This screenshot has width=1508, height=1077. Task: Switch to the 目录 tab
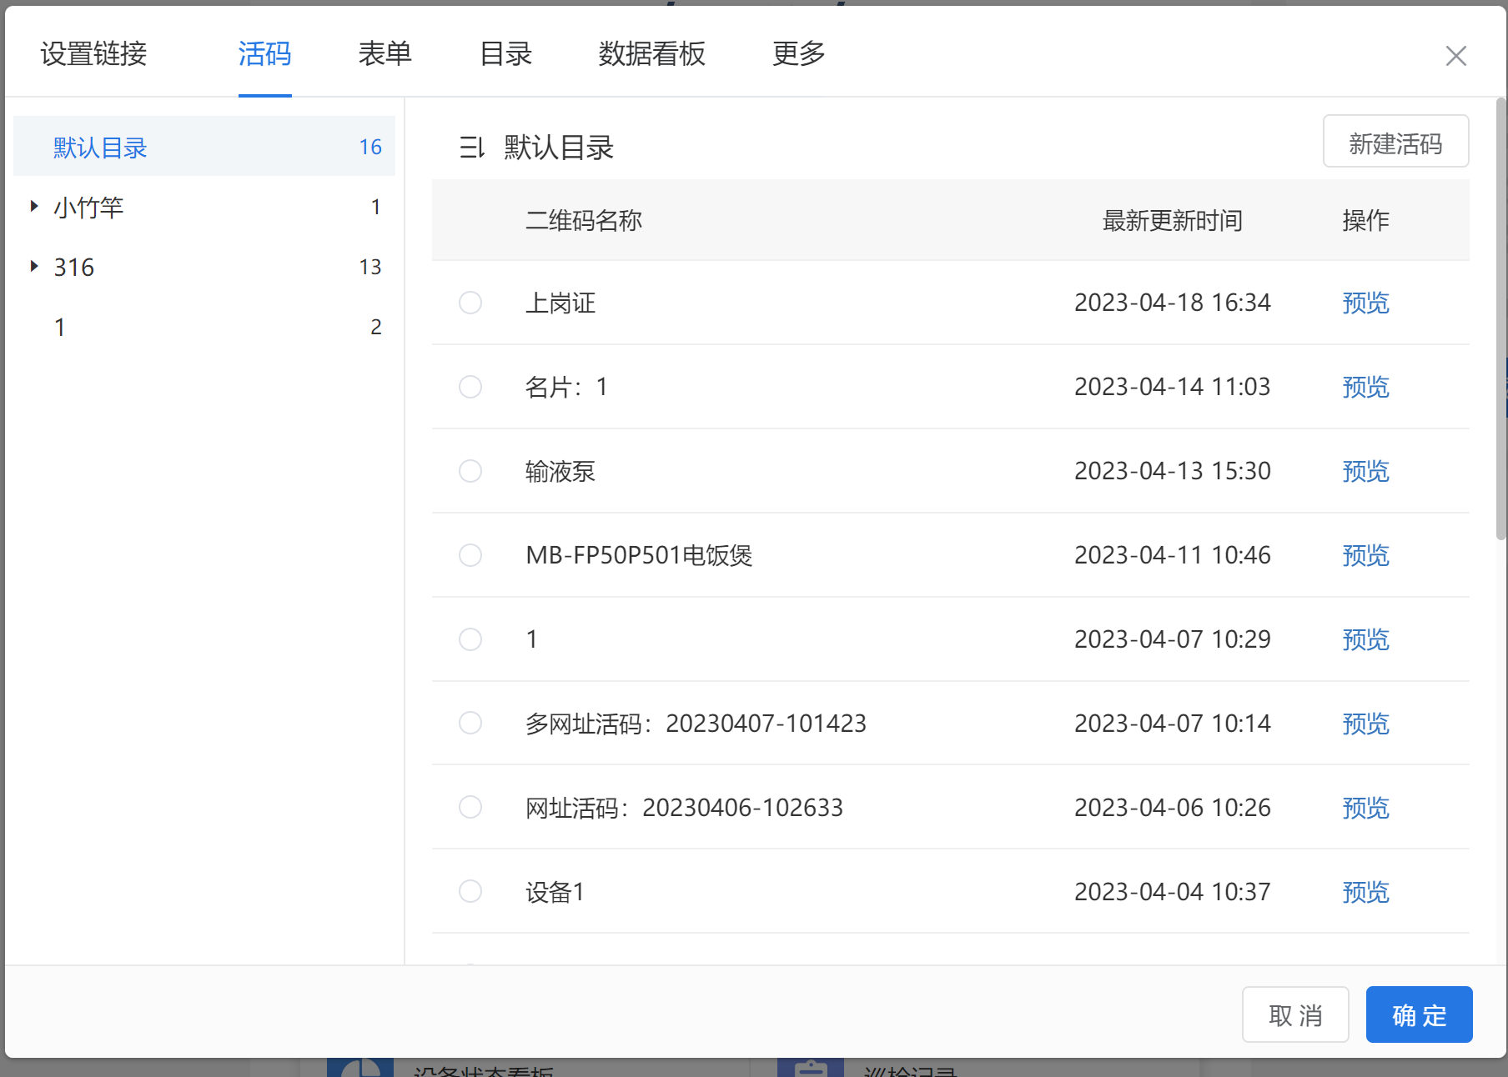point(505,54)
